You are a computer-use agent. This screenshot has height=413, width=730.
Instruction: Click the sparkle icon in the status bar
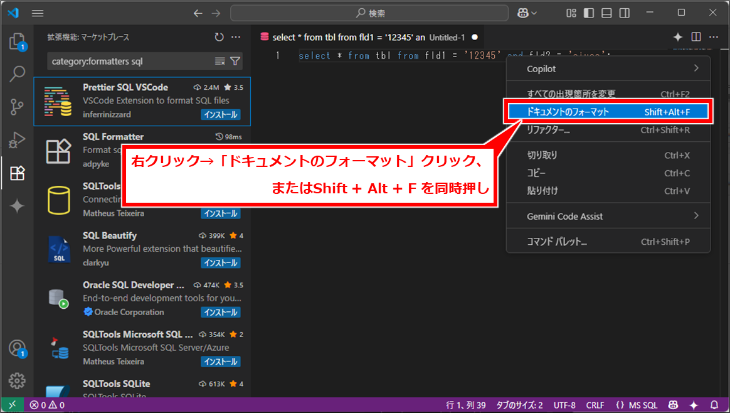tap(694, 405)
